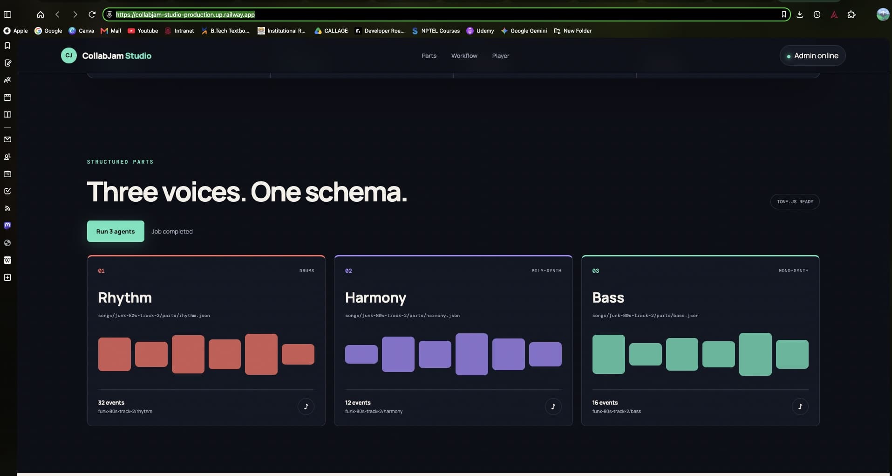Viewport: 892px width, 476px height.
Task: Click the first purple Harmony bar
Action: [361, 354]
